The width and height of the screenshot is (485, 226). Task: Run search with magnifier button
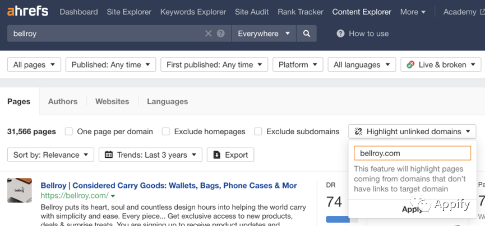[307, 34]
